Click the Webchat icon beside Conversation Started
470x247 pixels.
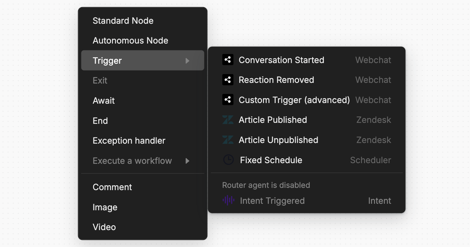(228, 59)
